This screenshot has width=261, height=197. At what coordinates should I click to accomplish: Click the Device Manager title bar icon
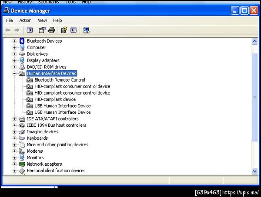click(7, 10)
